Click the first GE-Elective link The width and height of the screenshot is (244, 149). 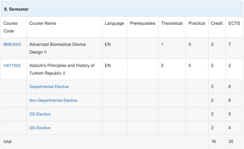[40, 114]
